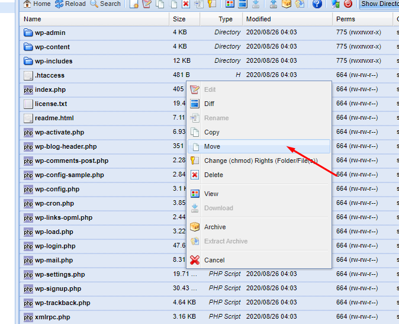Viewport: 399px width, 324px height.
Task: Click the Home toolbar button
Action: click(37, 4)
